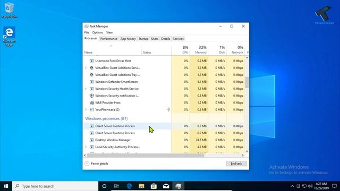Click the volume speaker tray icon
Viewport: 340px width, 191px height.
point(310,186)
